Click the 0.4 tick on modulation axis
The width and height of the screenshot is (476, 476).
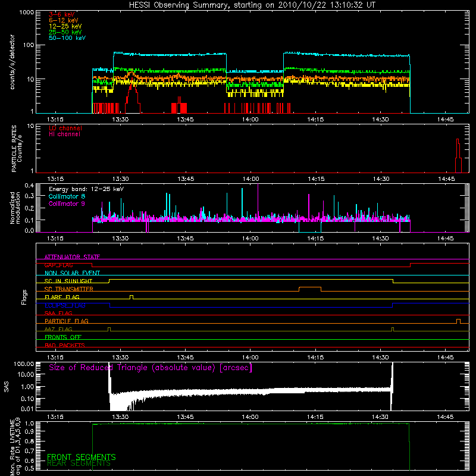pos(29,186)
